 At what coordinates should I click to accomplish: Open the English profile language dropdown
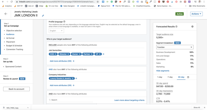click(x=56, y=31)
